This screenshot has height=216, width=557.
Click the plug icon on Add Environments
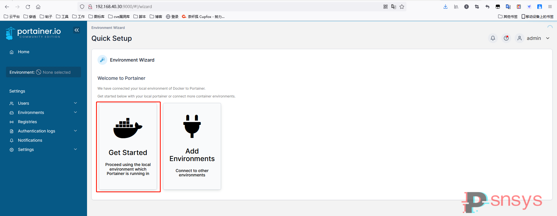192,126
